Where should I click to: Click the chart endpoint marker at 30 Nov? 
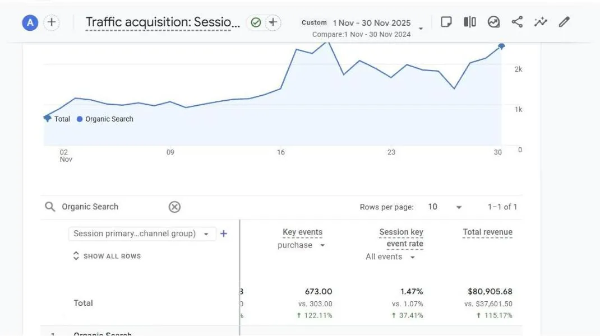coord(501,46)
